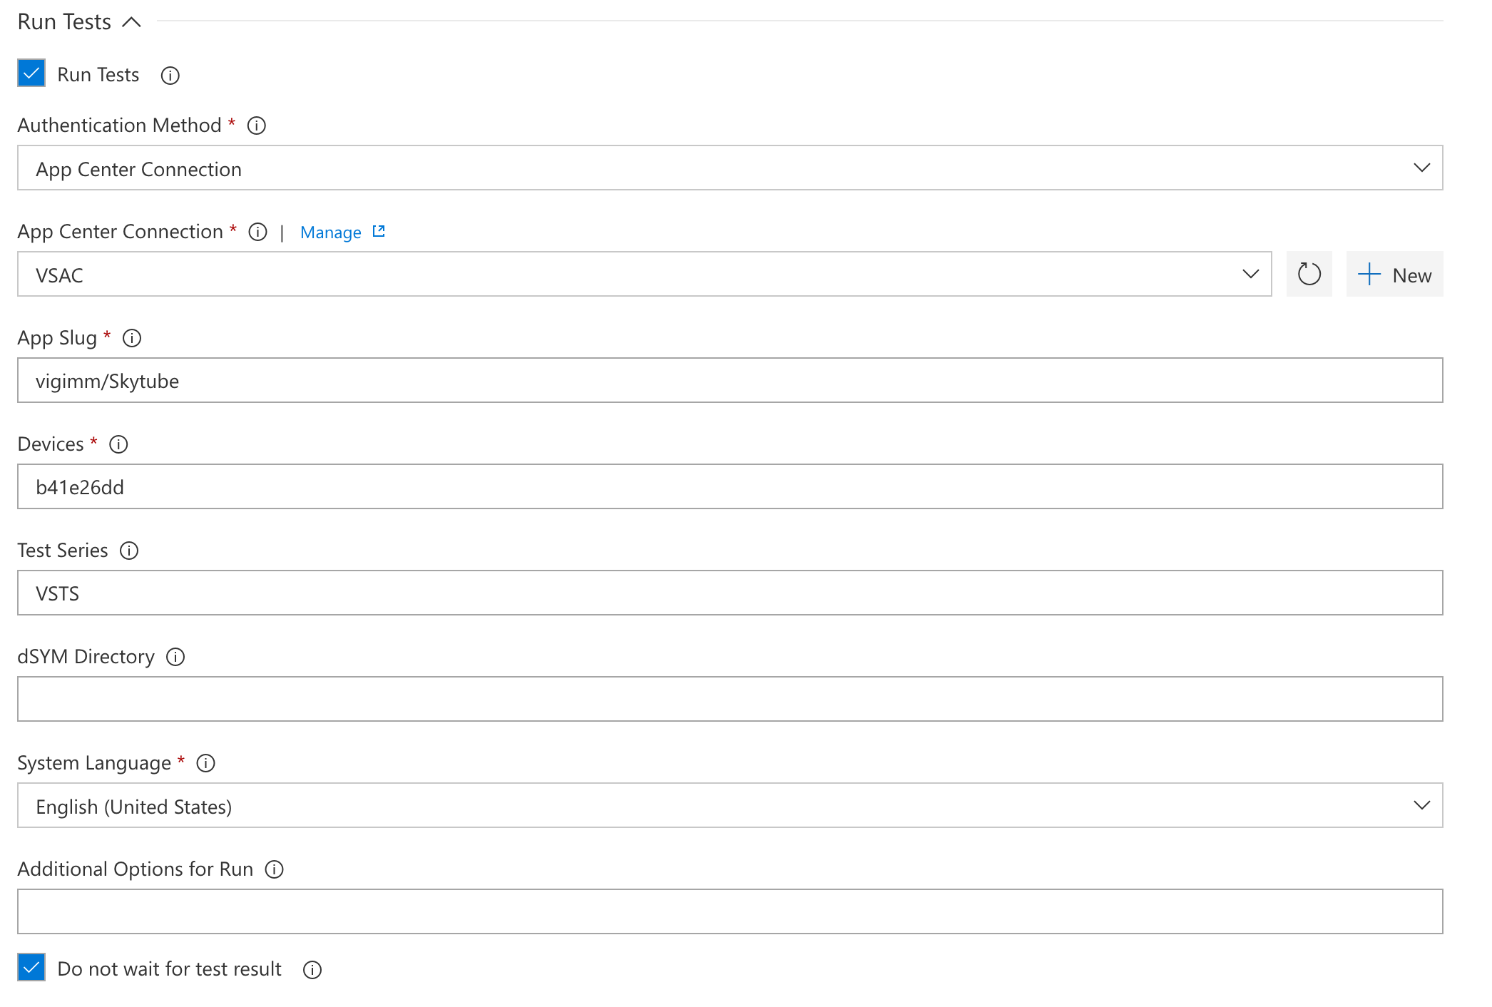
Task: Expand the System Language dropdown
Action: [1421, 804]
